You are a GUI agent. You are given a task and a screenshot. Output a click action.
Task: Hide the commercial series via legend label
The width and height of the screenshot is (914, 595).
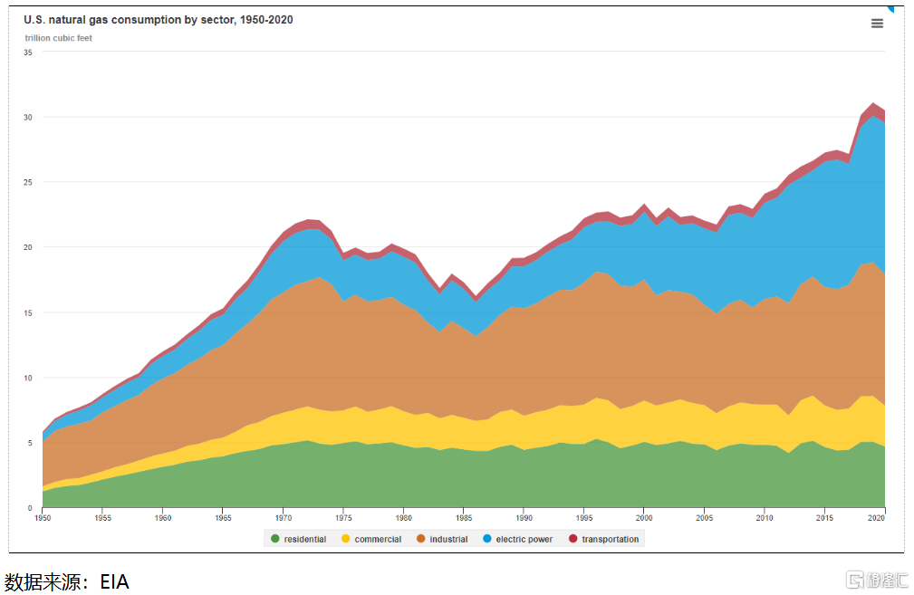[x=378, y=539]
